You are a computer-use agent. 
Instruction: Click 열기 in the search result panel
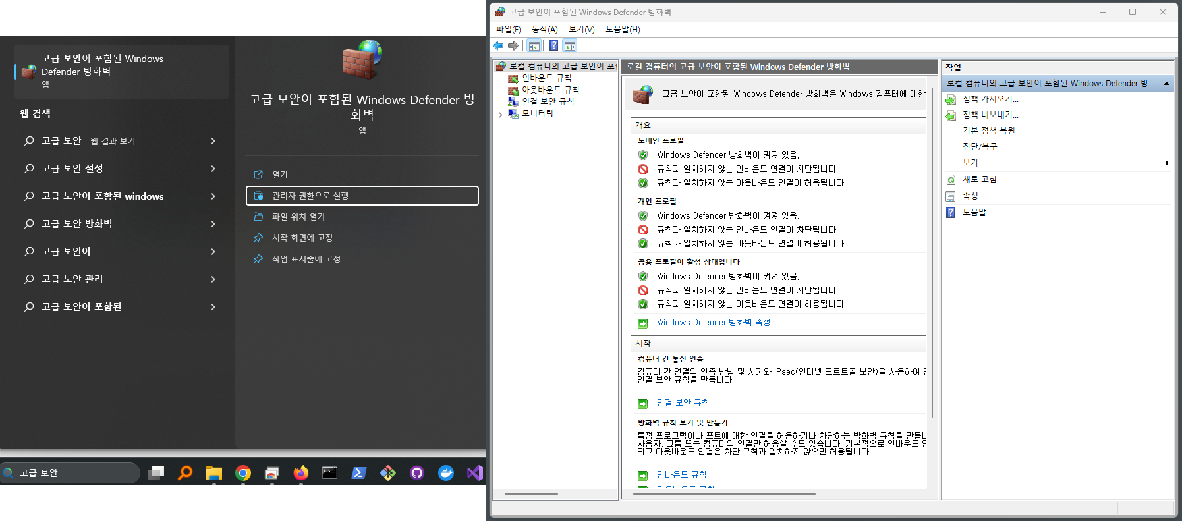362,175
